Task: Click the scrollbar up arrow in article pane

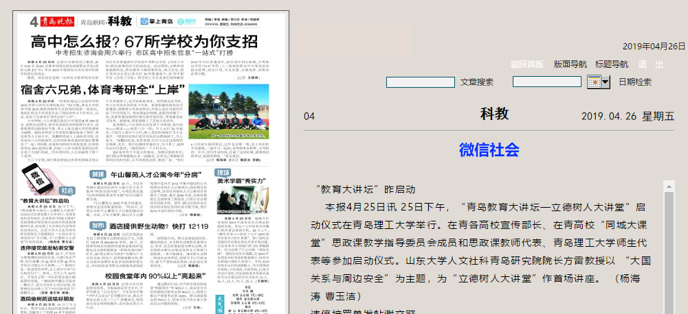Action: (x=667, y=186)
